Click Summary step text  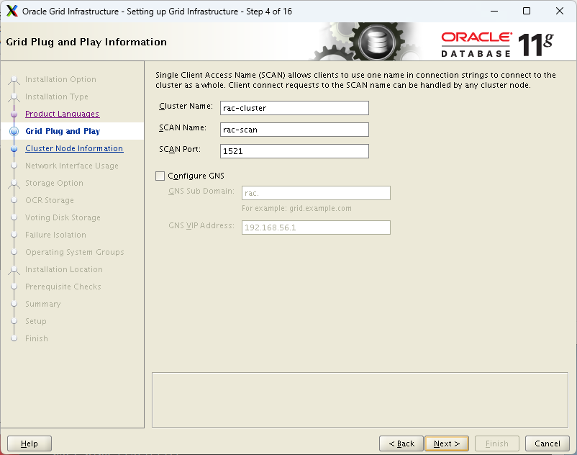tap(43, 304)
